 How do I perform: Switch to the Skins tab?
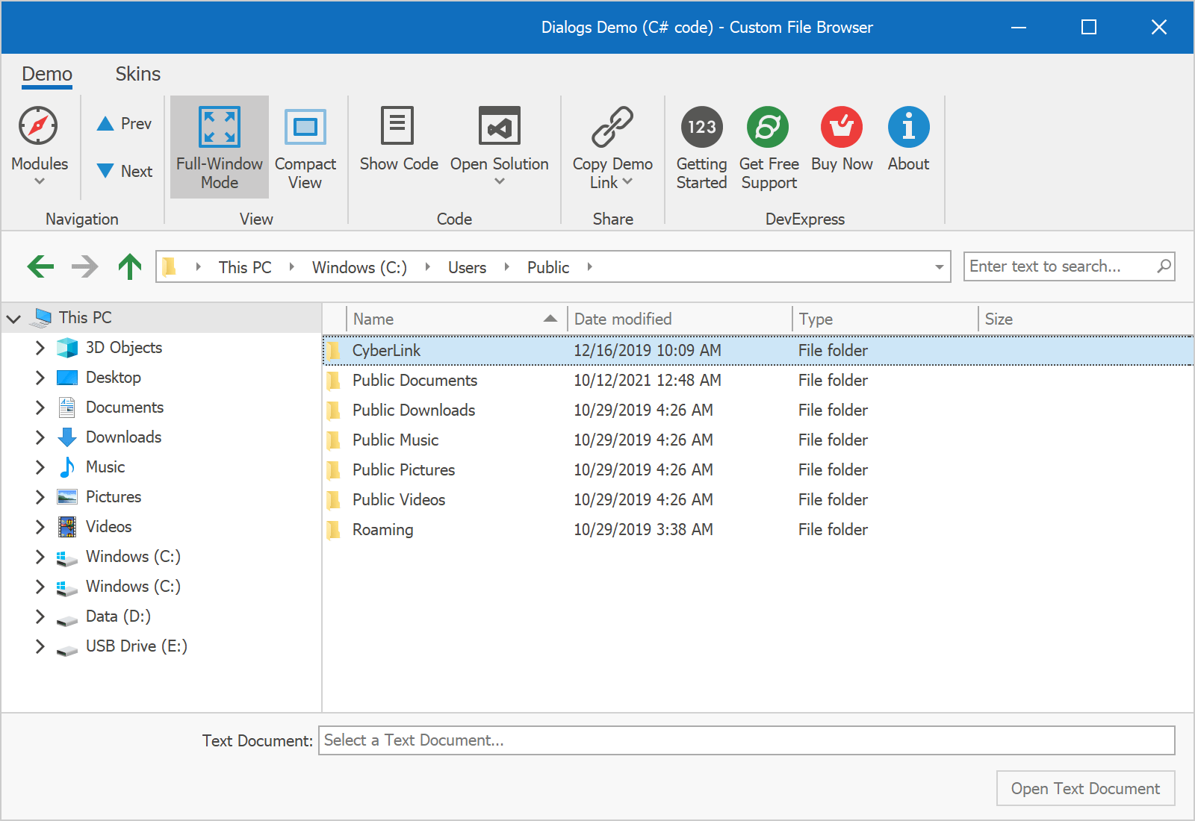tap(137, 74)
